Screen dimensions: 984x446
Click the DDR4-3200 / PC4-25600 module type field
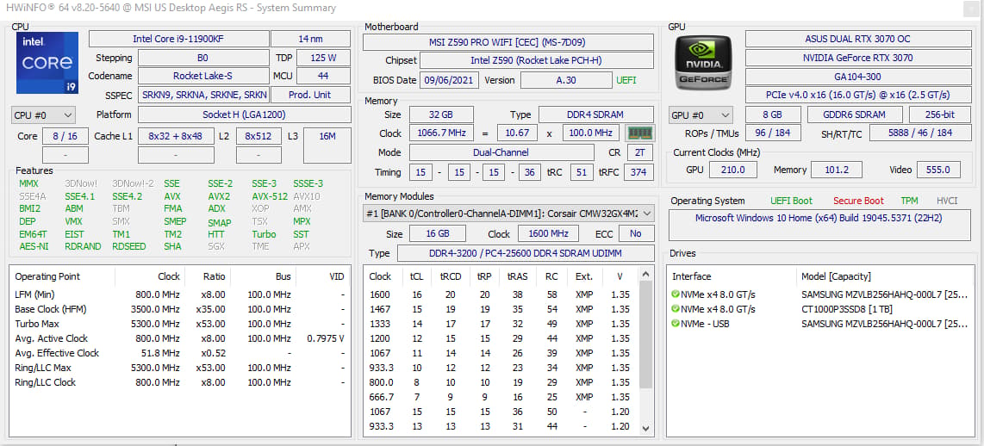point(526,253)
